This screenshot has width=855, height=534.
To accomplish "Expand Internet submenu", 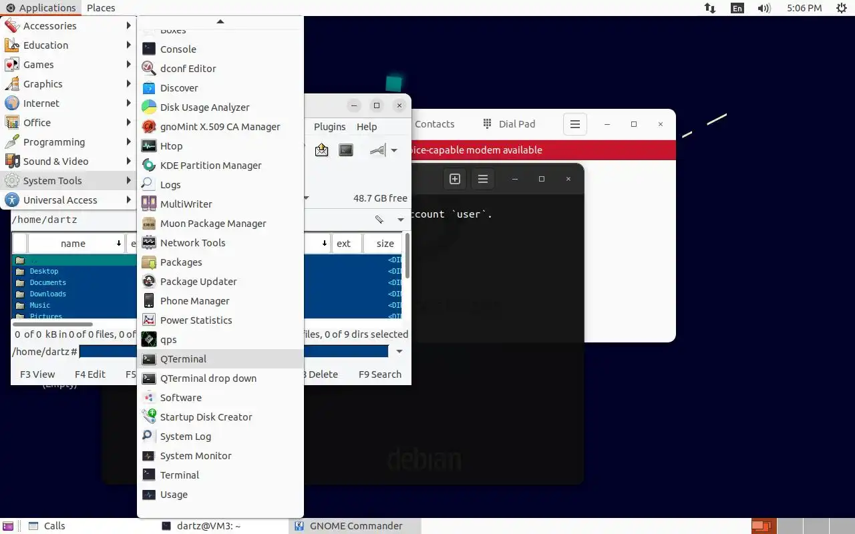I will 68,103.
